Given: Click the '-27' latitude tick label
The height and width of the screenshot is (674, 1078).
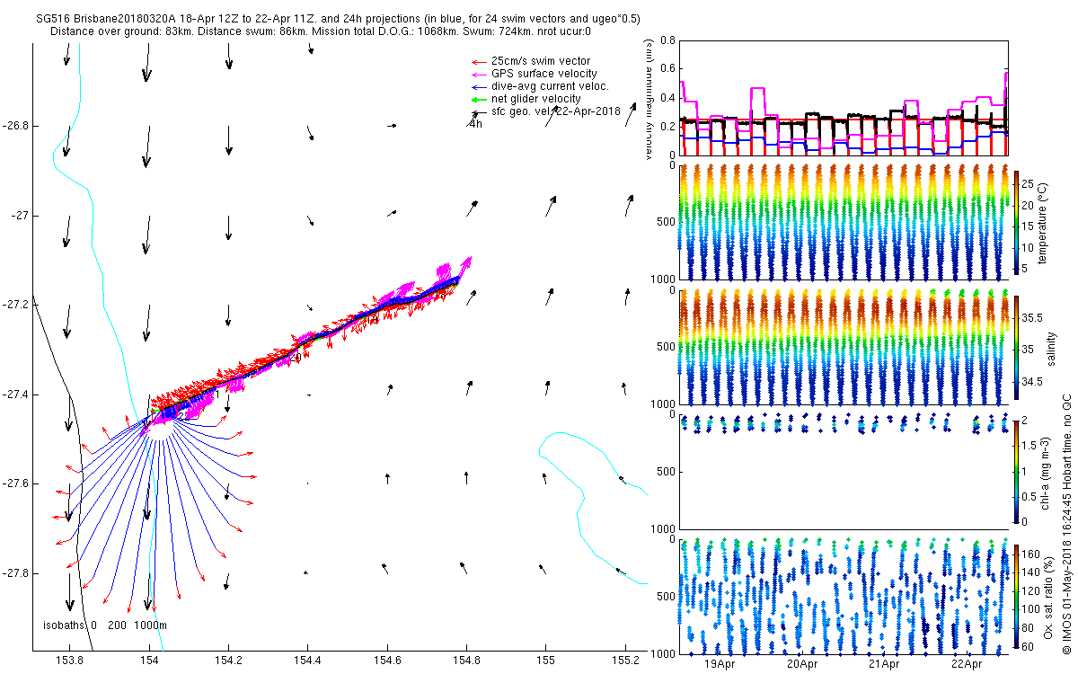Looking at the screenshot, I should (x=20, y=216).
